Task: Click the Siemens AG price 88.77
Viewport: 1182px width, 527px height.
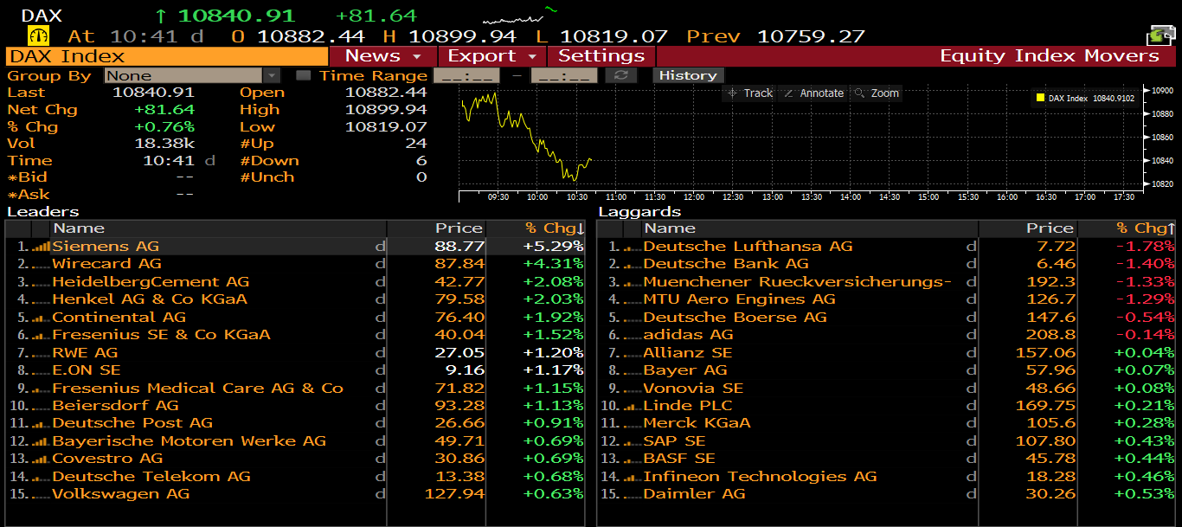Action: pos(459,247)
